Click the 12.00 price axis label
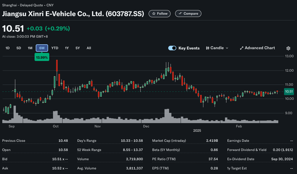This screenshot has height=174, width=297. coord(289,70)
